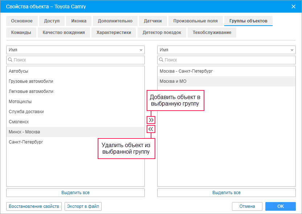Choose the Служба доставки group
The image size is (302, 214).
[x=26, y=112]
